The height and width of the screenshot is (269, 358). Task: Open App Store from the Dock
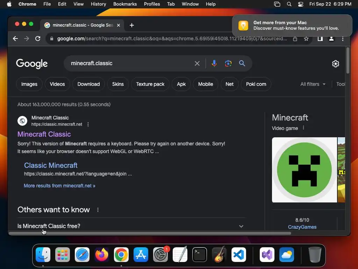141,255
